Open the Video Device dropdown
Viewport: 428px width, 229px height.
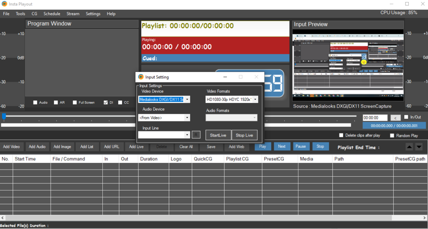tap(187, 100)
